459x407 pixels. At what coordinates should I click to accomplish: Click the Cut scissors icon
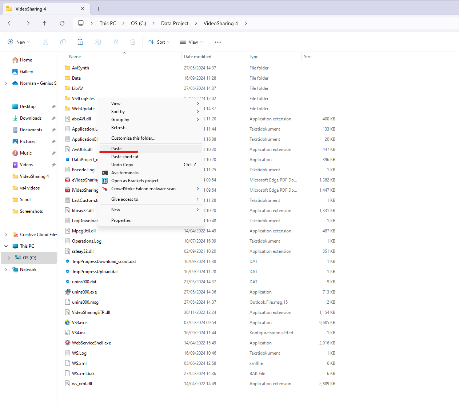(45, 42)
